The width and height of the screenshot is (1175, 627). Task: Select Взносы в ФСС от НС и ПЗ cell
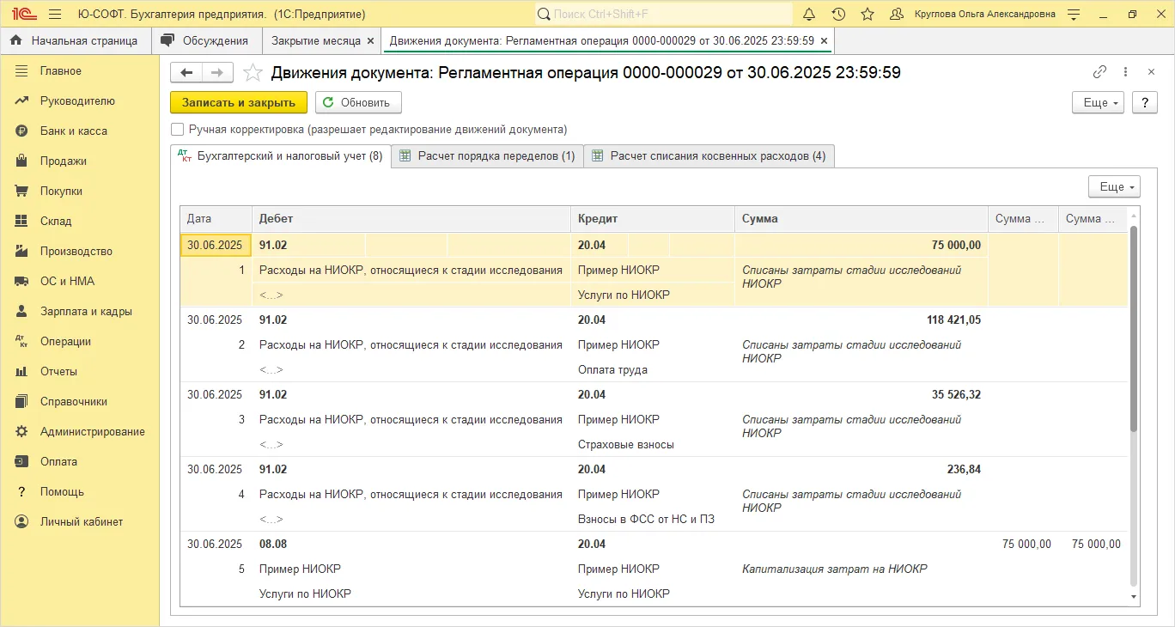point(653,520)
